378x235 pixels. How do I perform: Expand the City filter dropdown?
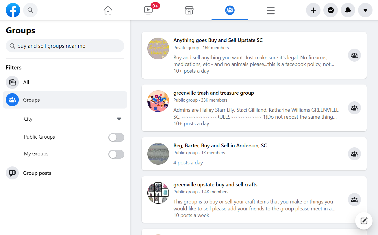coord(119,119)
